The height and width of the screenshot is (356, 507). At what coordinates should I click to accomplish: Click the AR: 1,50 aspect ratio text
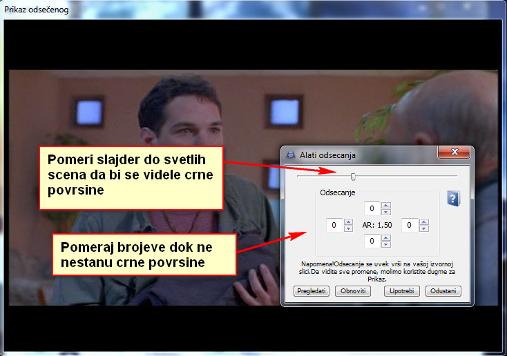(x=376, y=225)
